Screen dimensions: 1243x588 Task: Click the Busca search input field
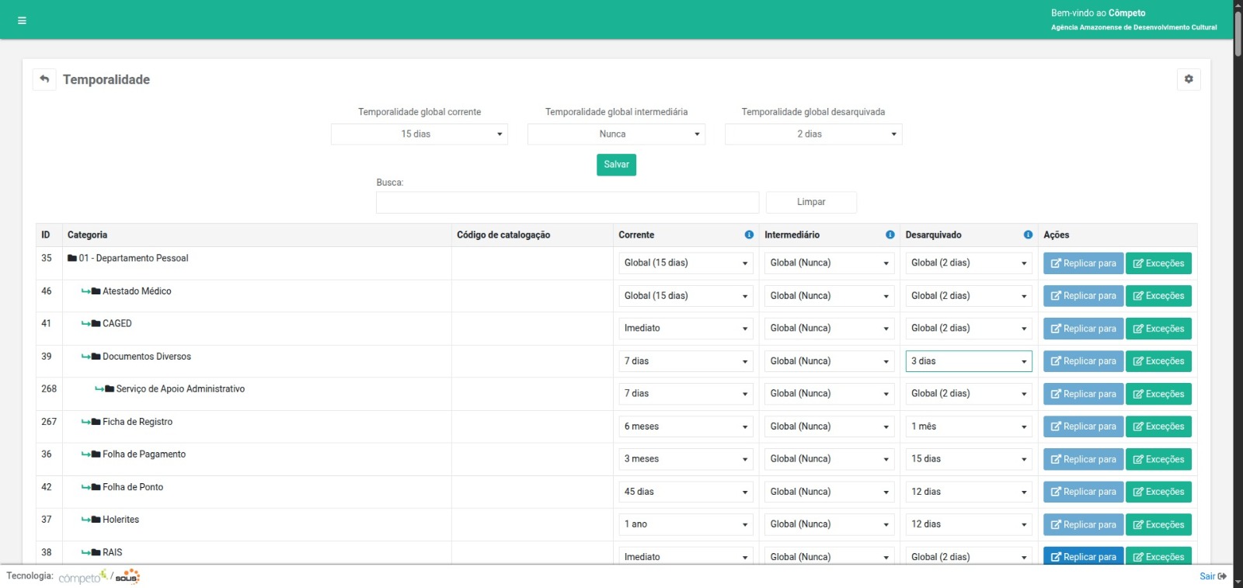coord(567,203)
